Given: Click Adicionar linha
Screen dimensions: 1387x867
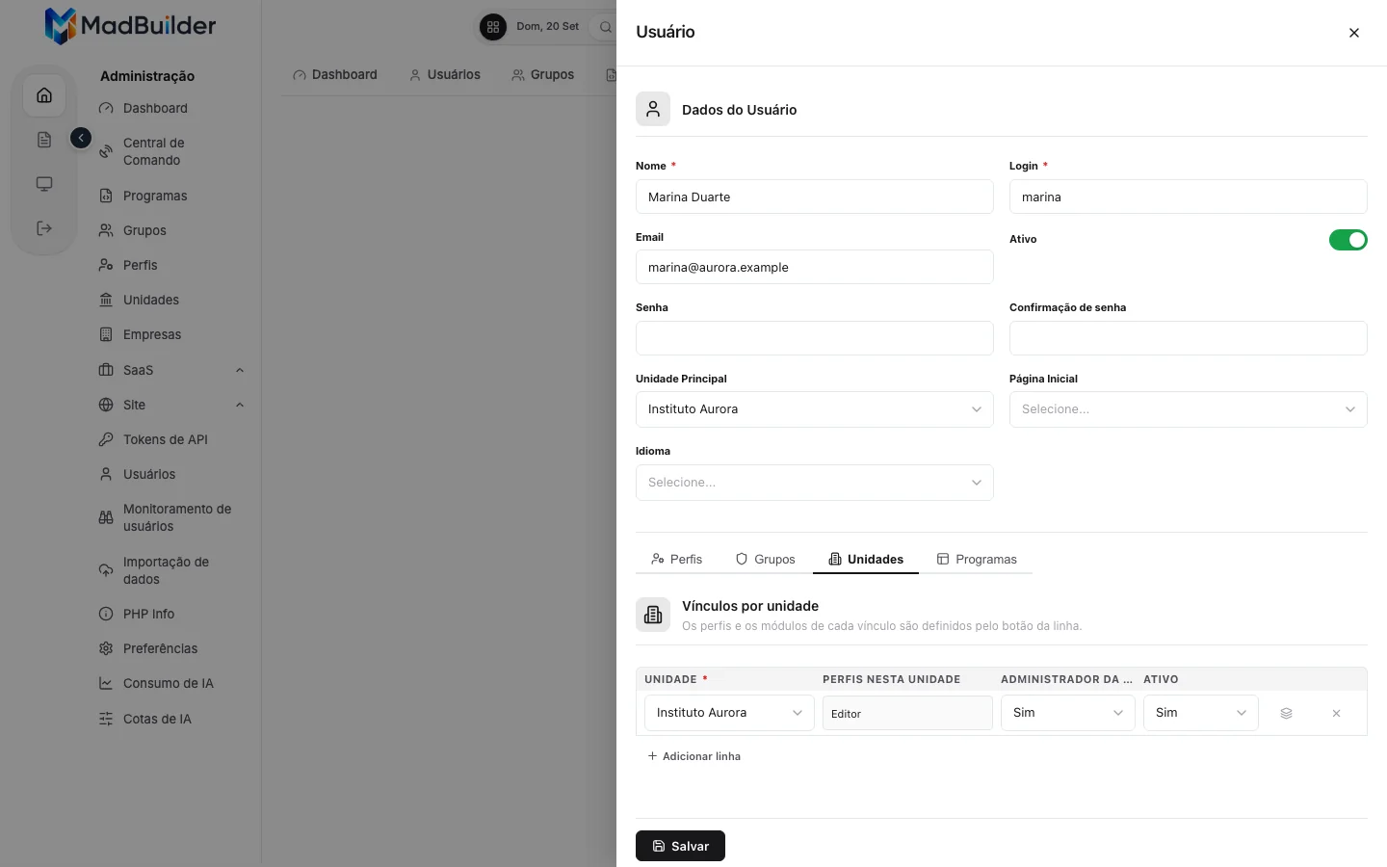Looking at the screenshot, I should [x=694, y=756].
